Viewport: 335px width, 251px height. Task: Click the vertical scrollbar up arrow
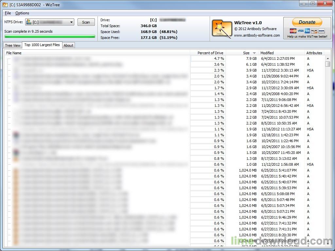point(328,58)
